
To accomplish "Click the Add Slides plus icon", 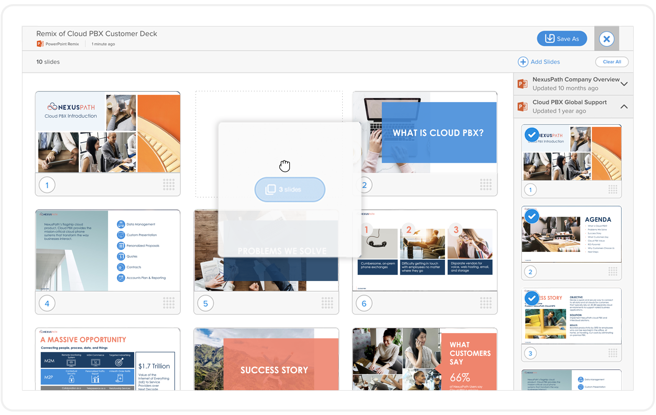I will click(523, 62).
